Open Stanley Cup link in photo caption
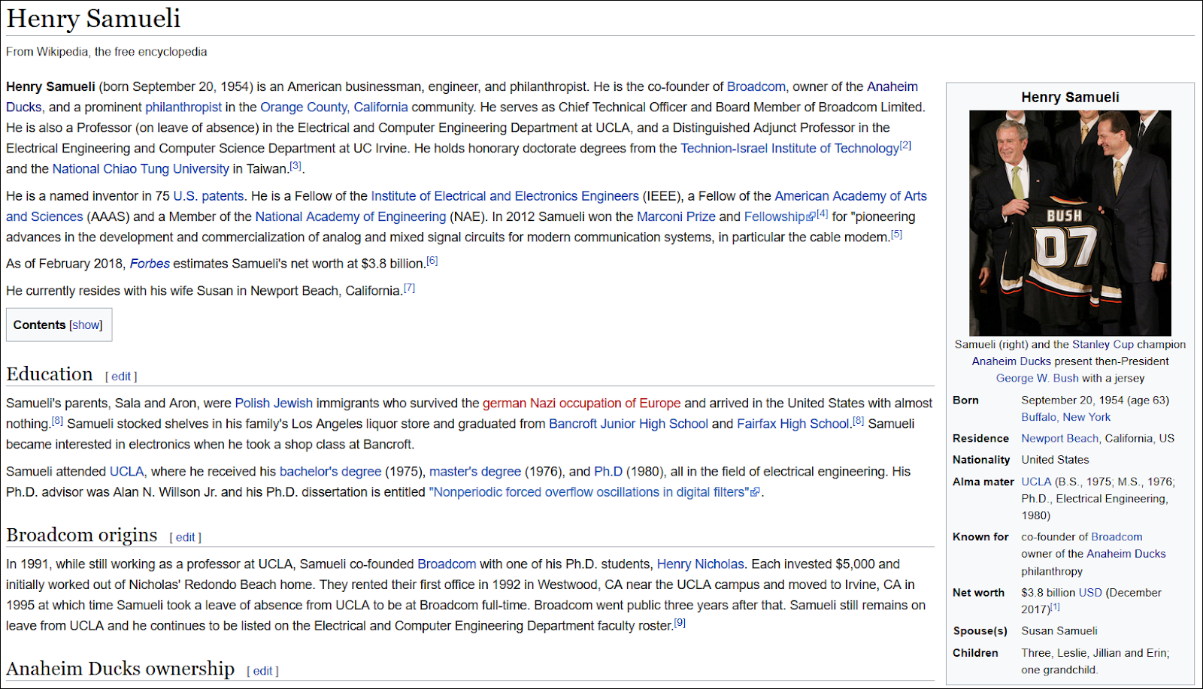Screen dimensions: 1203x689 [1103, 345]
